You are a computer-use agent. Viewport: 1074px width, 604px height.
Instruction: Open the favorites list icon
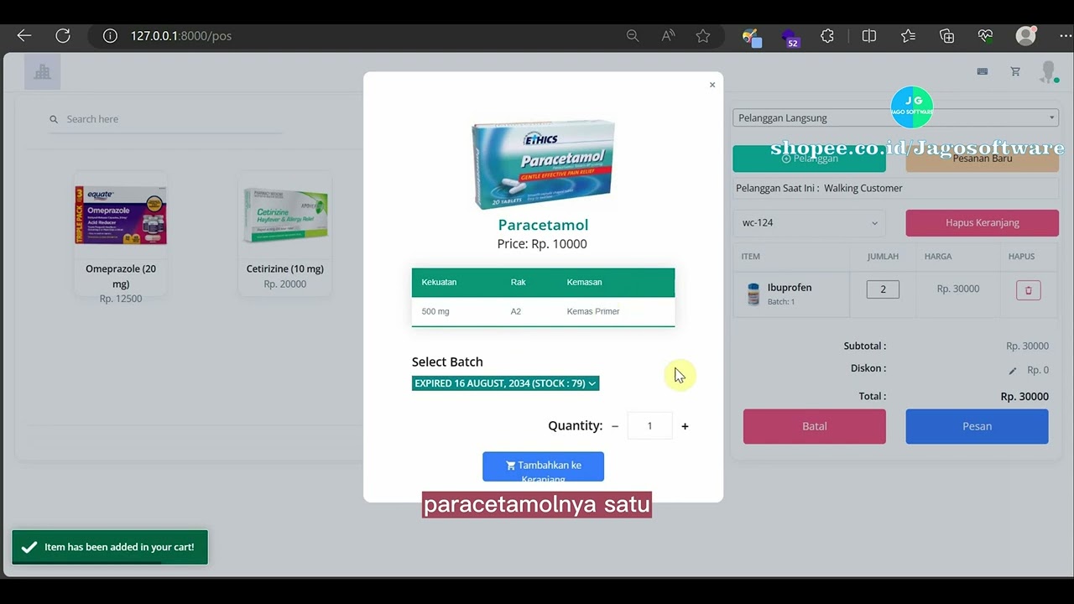point(908,35)
